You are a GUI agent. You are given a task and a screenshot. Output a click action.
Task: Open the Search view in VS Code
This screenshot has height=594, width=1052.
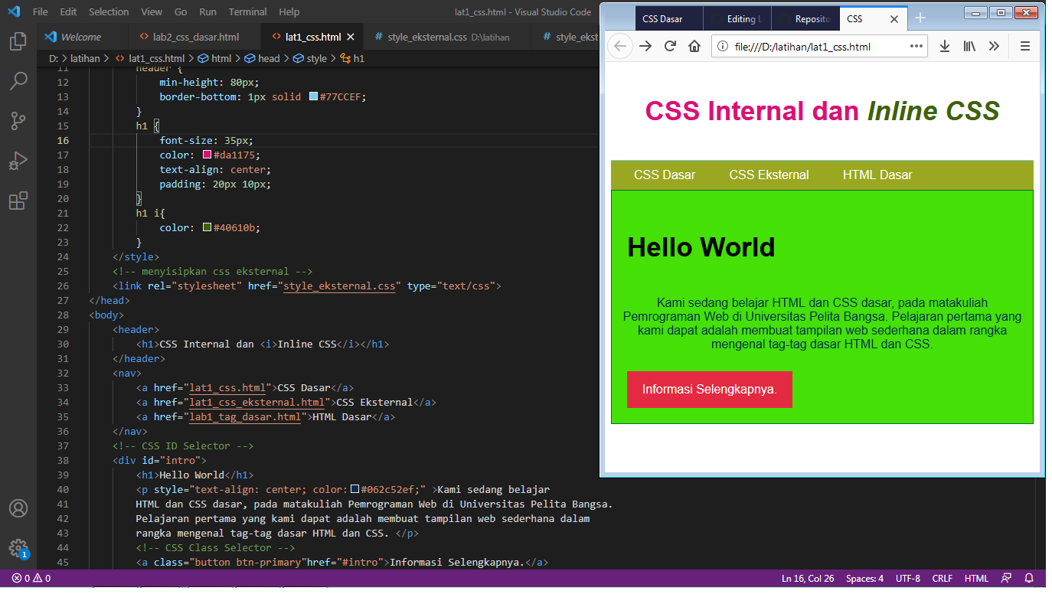18,81
